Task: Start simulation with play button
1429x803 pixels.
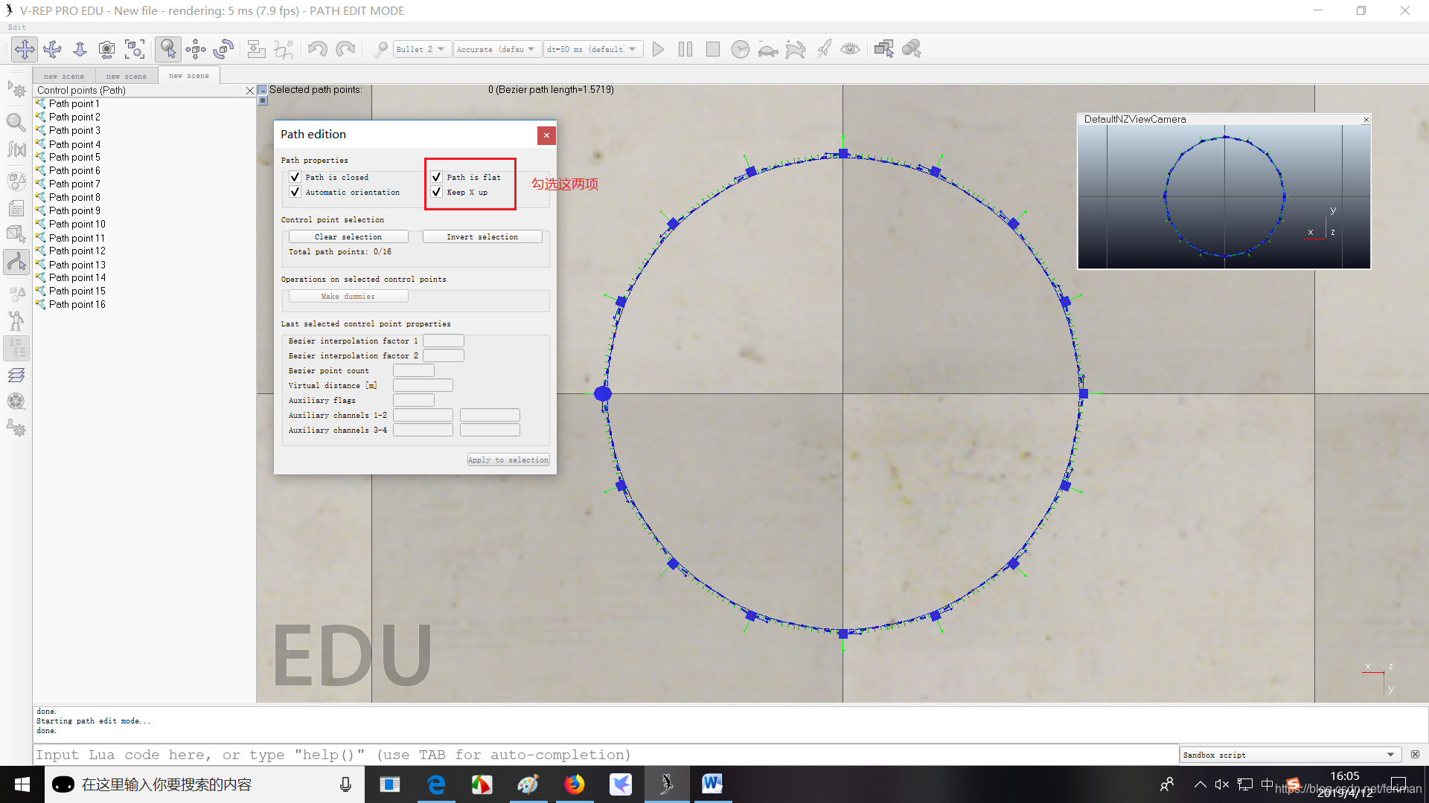Action: (x=658, y=49)
